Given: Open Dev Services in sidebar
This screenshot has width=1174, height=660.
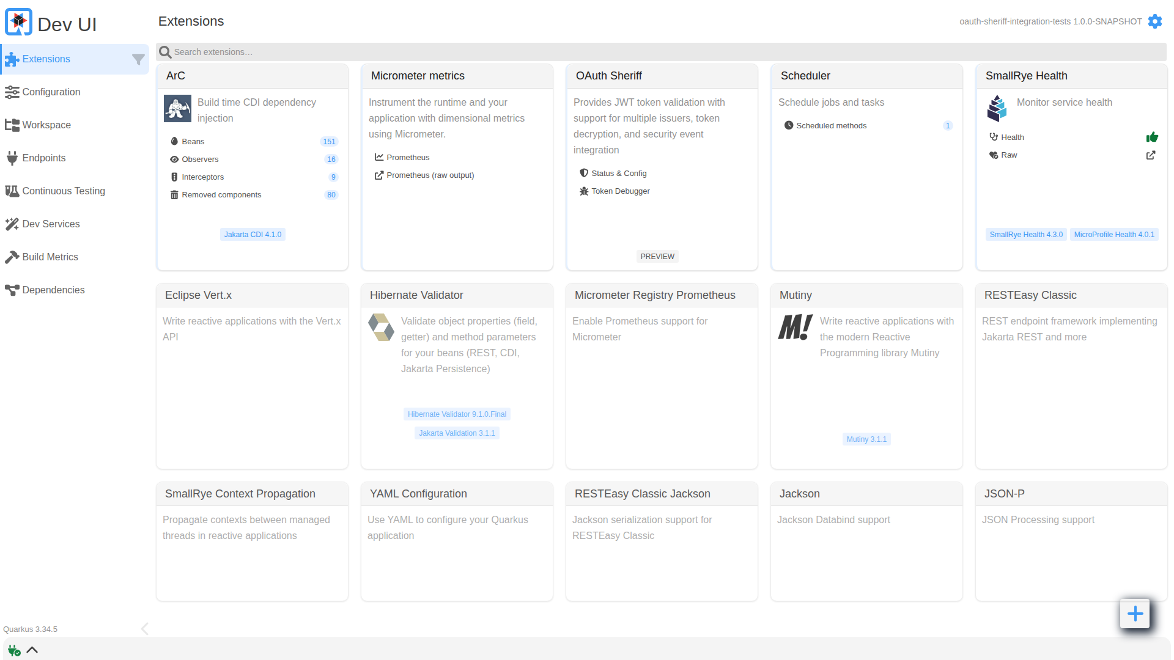Looking at the screenshot, I should (x=51, y=224).
